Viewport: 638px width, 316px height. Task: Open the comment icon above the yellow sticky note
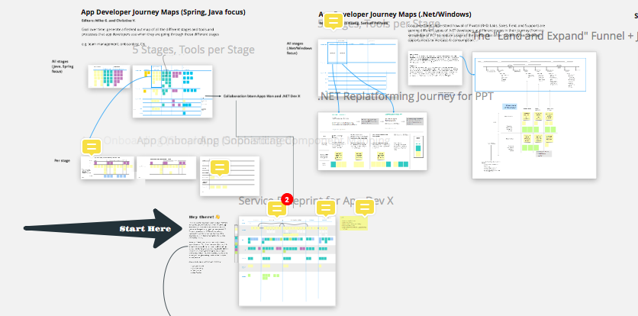(365, 208)
